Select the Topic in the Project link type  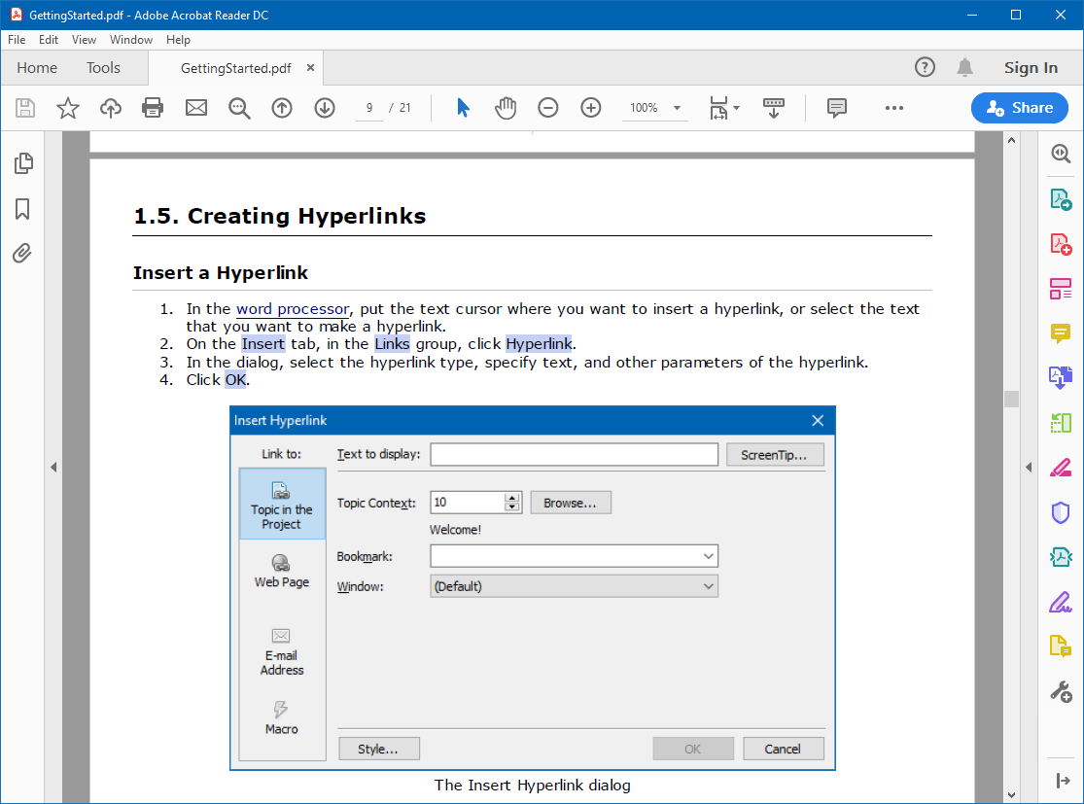point(281,503)
